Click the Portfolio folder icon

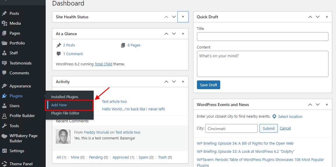pyautogui.click(x=4, y=43)
